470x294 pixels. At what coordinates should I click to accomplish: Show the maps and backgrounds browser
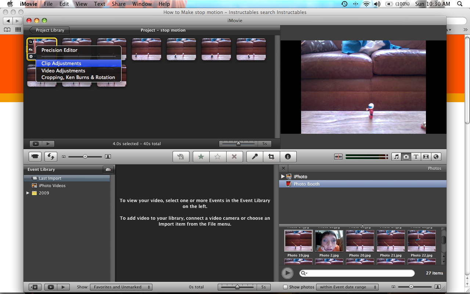pos(436,157)
